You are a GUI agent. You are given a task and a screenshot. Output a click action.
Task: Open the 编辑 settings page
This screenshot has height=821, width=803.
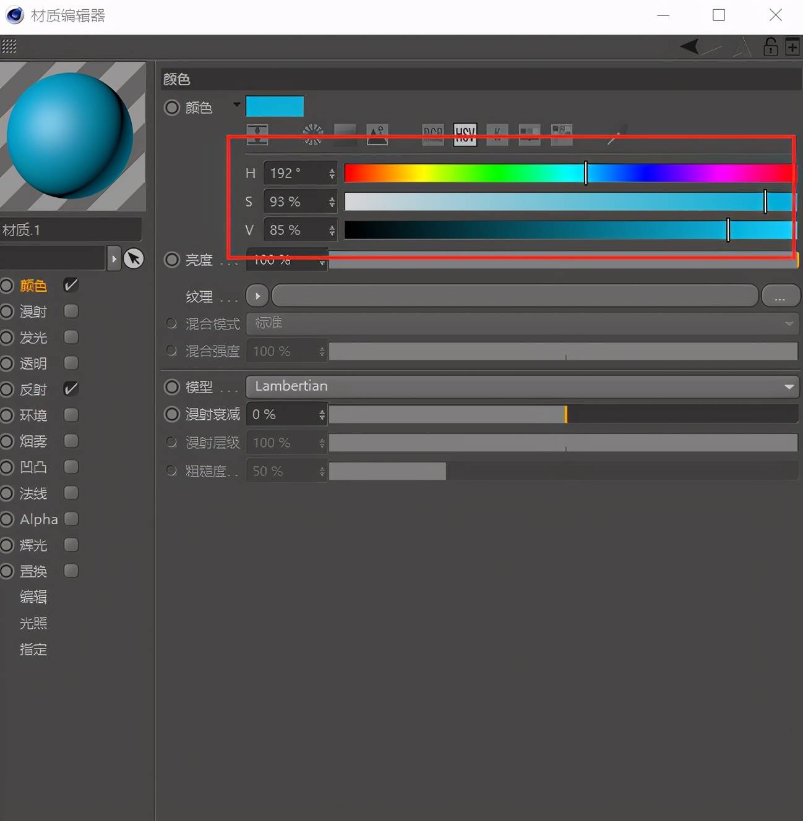(33, 597)
